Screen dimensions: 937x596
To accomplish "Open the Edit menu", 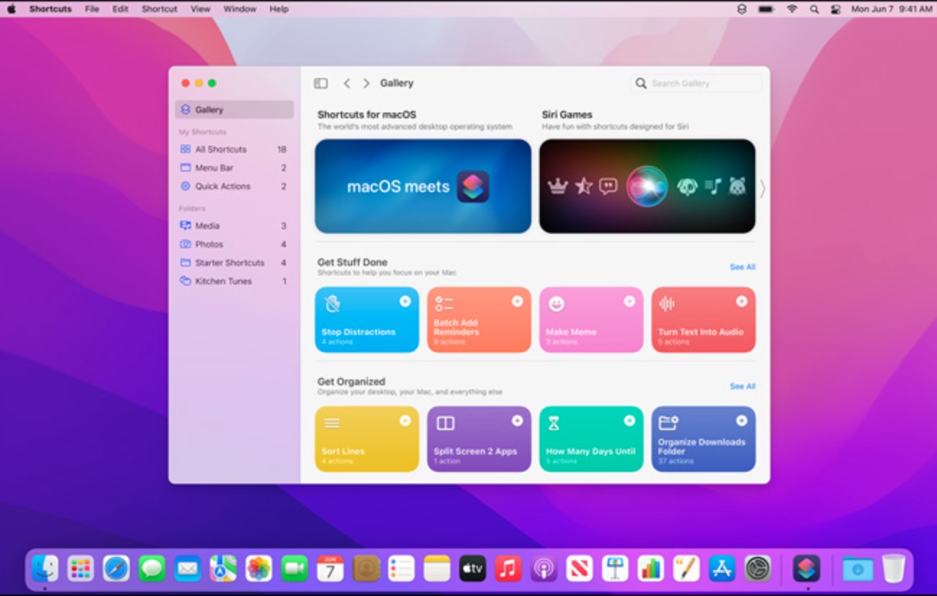I will [121, 9].
